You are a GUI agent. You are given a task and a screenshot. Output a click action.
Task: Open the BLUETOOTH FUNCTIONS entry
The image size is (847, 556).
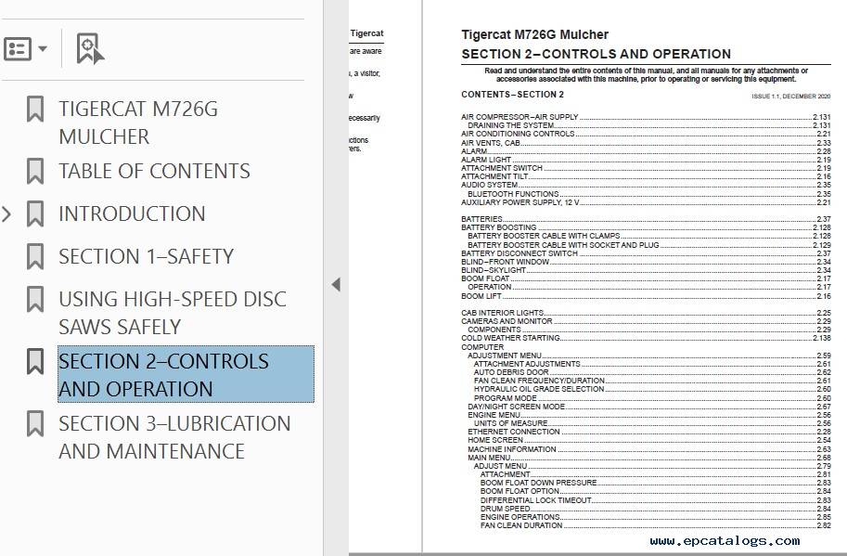tap(649, 194)
